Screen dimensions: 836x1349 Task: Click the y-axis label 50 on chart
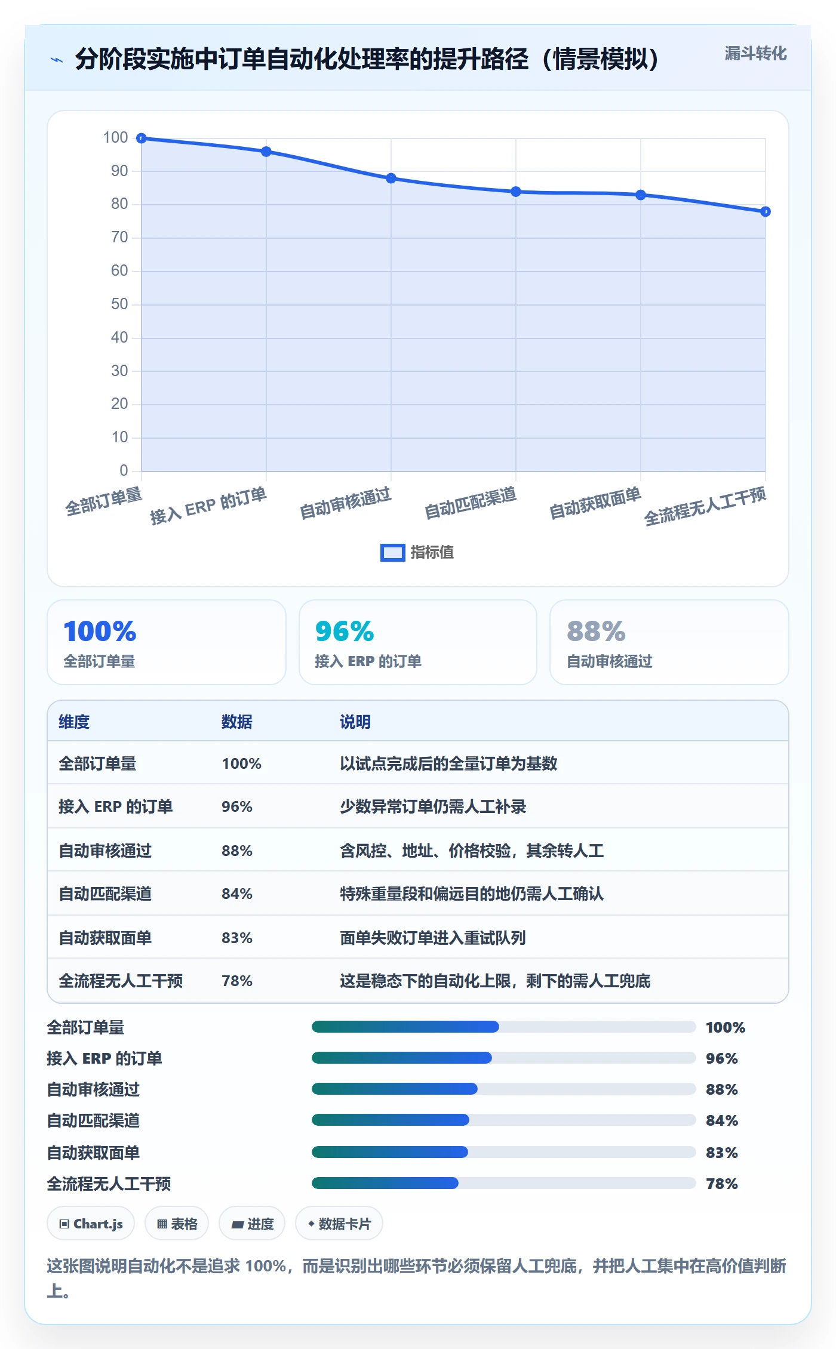pos(119,304)
